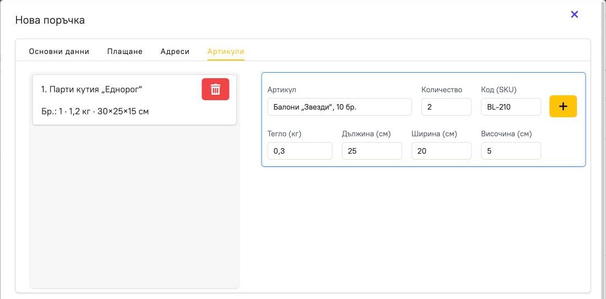Image resolution: width=606 pixels, height=299 pixels.
Task: Click the Нова поръчка dialog title
Action: click(50, 20)
